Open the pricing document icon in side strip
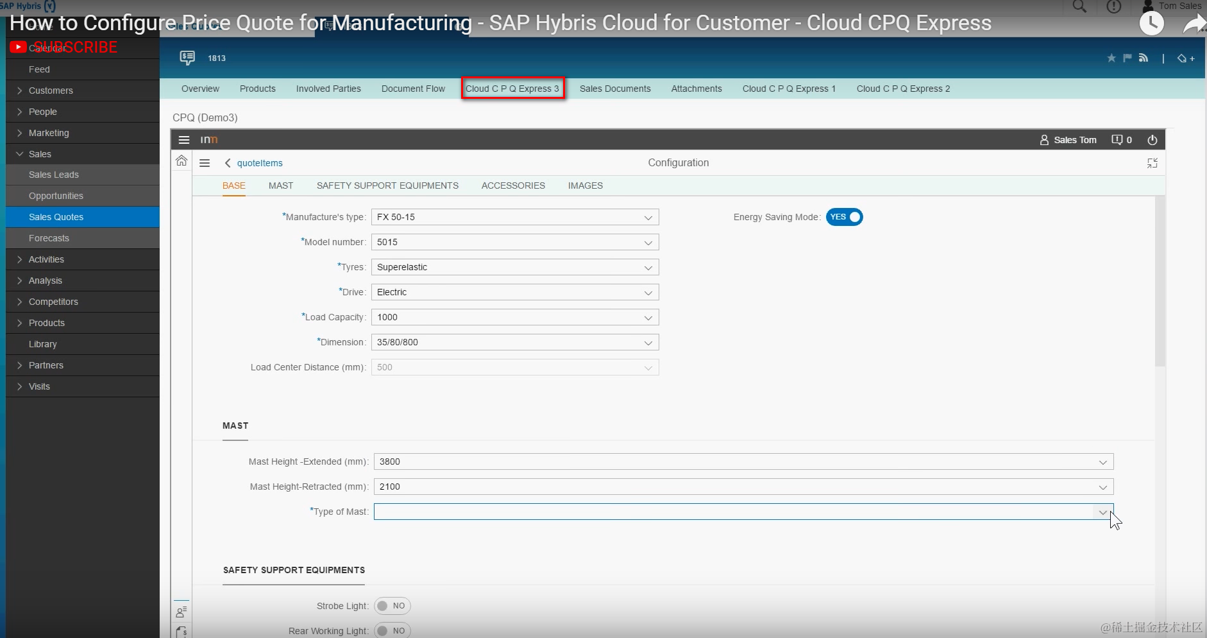Image resolution: width=1207 pixels, height=638 pixels. [x=181, y=632]
